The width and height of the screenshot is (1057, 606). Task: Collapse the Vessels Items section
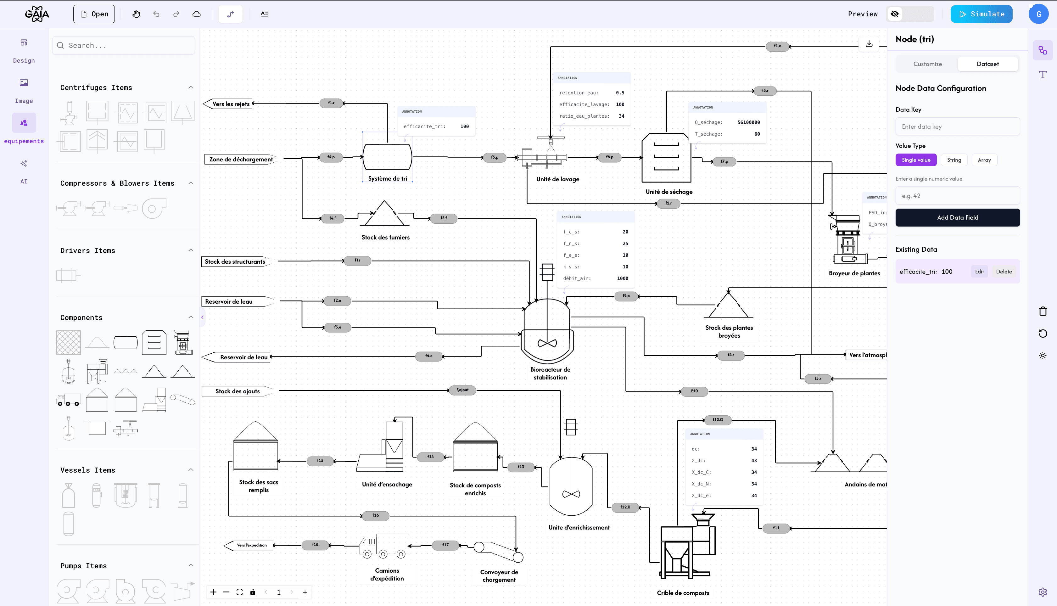tap(191, 470)
